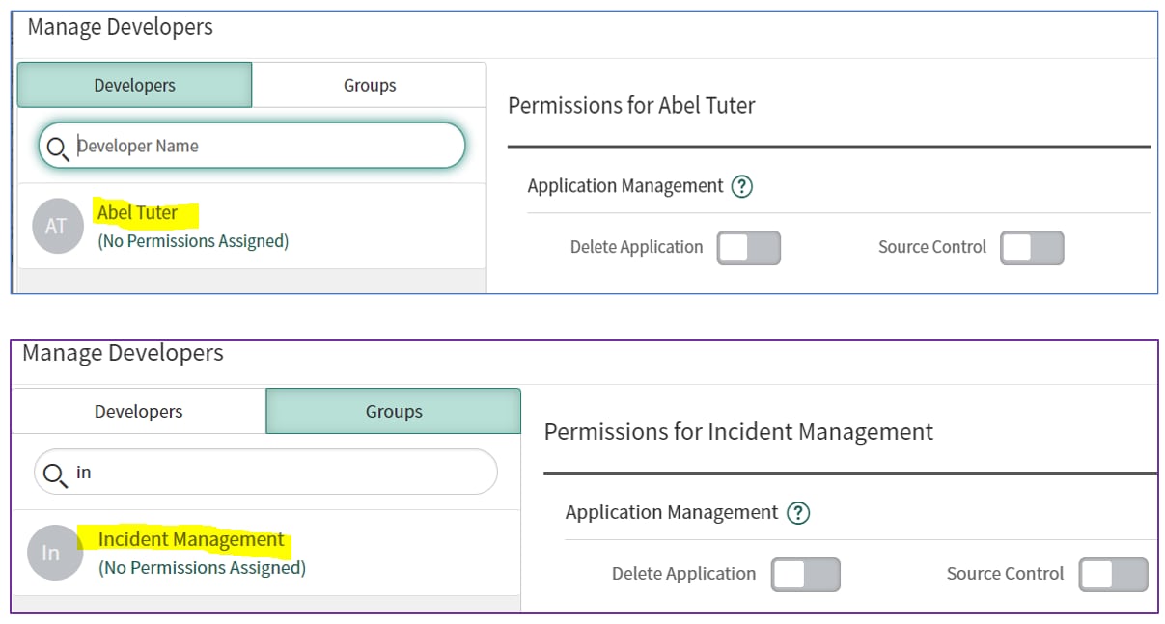Select the highlighted Groups tab in lower panel
This screenshot has height=624, width=1165.
(x=393, y=412)
